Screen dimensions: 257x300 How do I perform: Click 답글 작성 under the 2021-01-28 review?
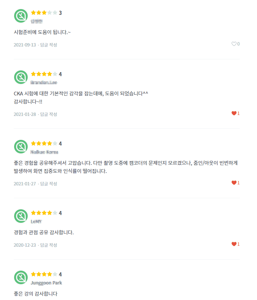(x=49, y=114)
